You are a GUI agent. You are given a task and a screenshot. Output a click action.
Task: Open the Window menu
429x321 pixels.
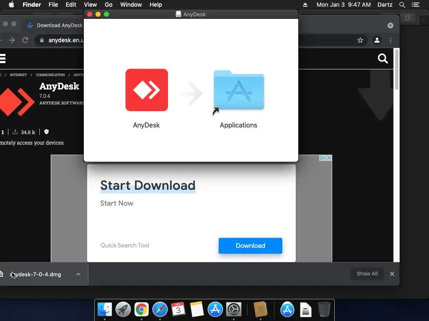131,5
